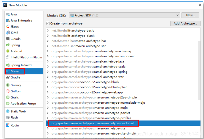Select the Java module type icon
The width and height of the screenshot is (204, 139).
[8, 14]
